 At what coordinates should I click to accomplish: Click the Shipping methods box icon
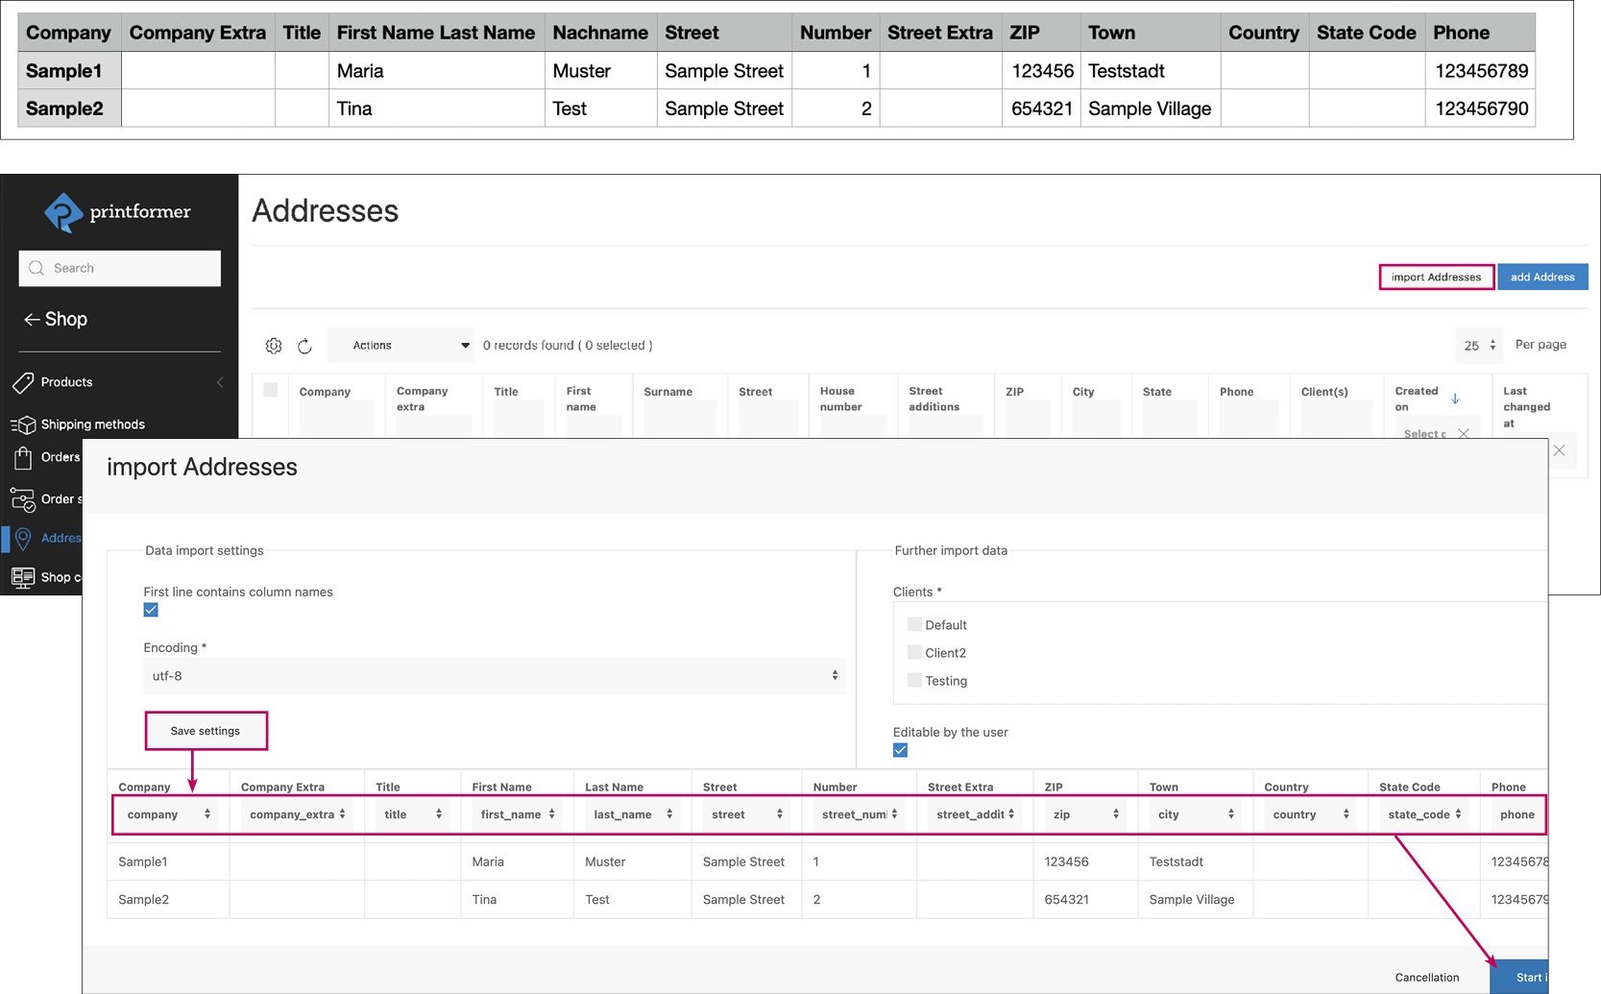(23, 424)
